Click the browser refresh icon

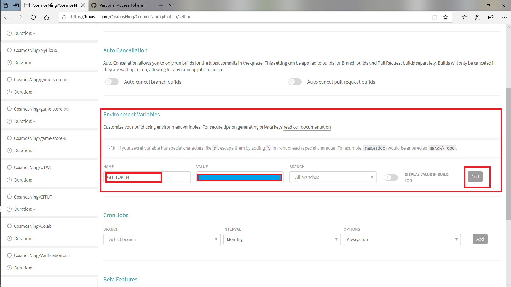[33, 17]
